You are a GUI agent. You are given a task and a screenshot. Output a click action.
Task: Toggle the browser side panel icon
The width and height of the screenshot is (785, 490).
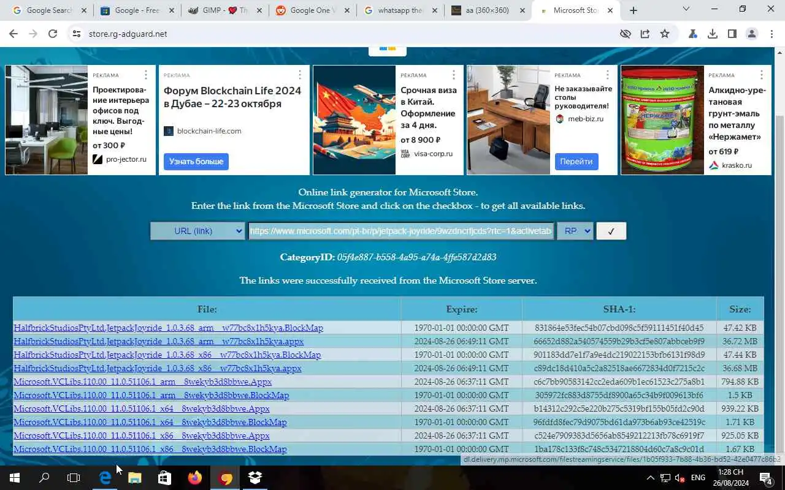(732, 34)
